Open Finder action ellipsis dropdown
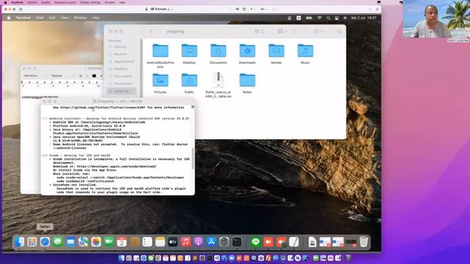Screen dimensions: 470x264 point(318,31)
